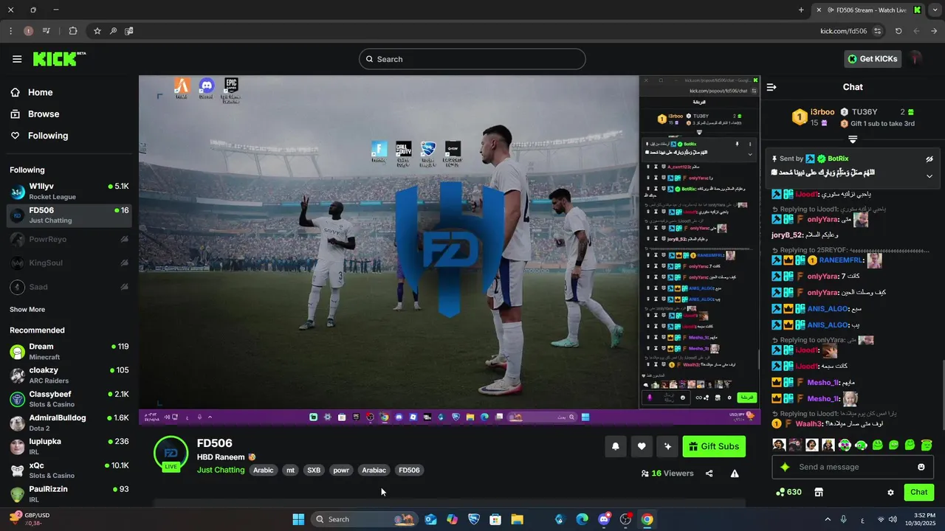This screenshot has width=945, height=531.
Task: Open recommended channel AdmiralBulldog
Action: click(x=69, y=423)
